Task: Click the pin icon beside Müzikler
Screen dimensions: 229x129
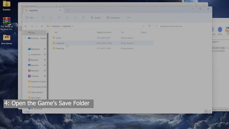Action: point(45,71)
